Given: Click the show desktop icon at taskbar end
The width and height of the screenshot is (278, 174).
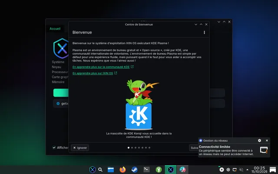Looking at the screenshot, I should [x=273, y=170].
